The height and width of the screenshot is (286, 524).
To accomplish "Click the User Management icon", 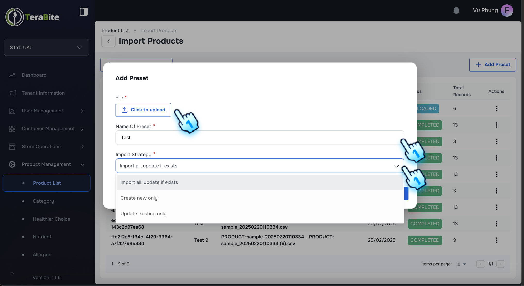I will click(12, 111).
